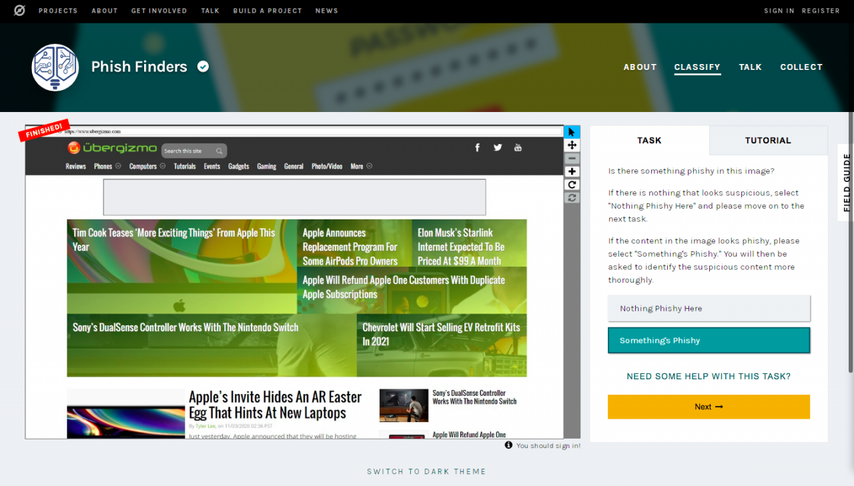This screenshot has height=486, width=854.
Task: Open the About link in top bar
Action: click(x=105, y=11)
